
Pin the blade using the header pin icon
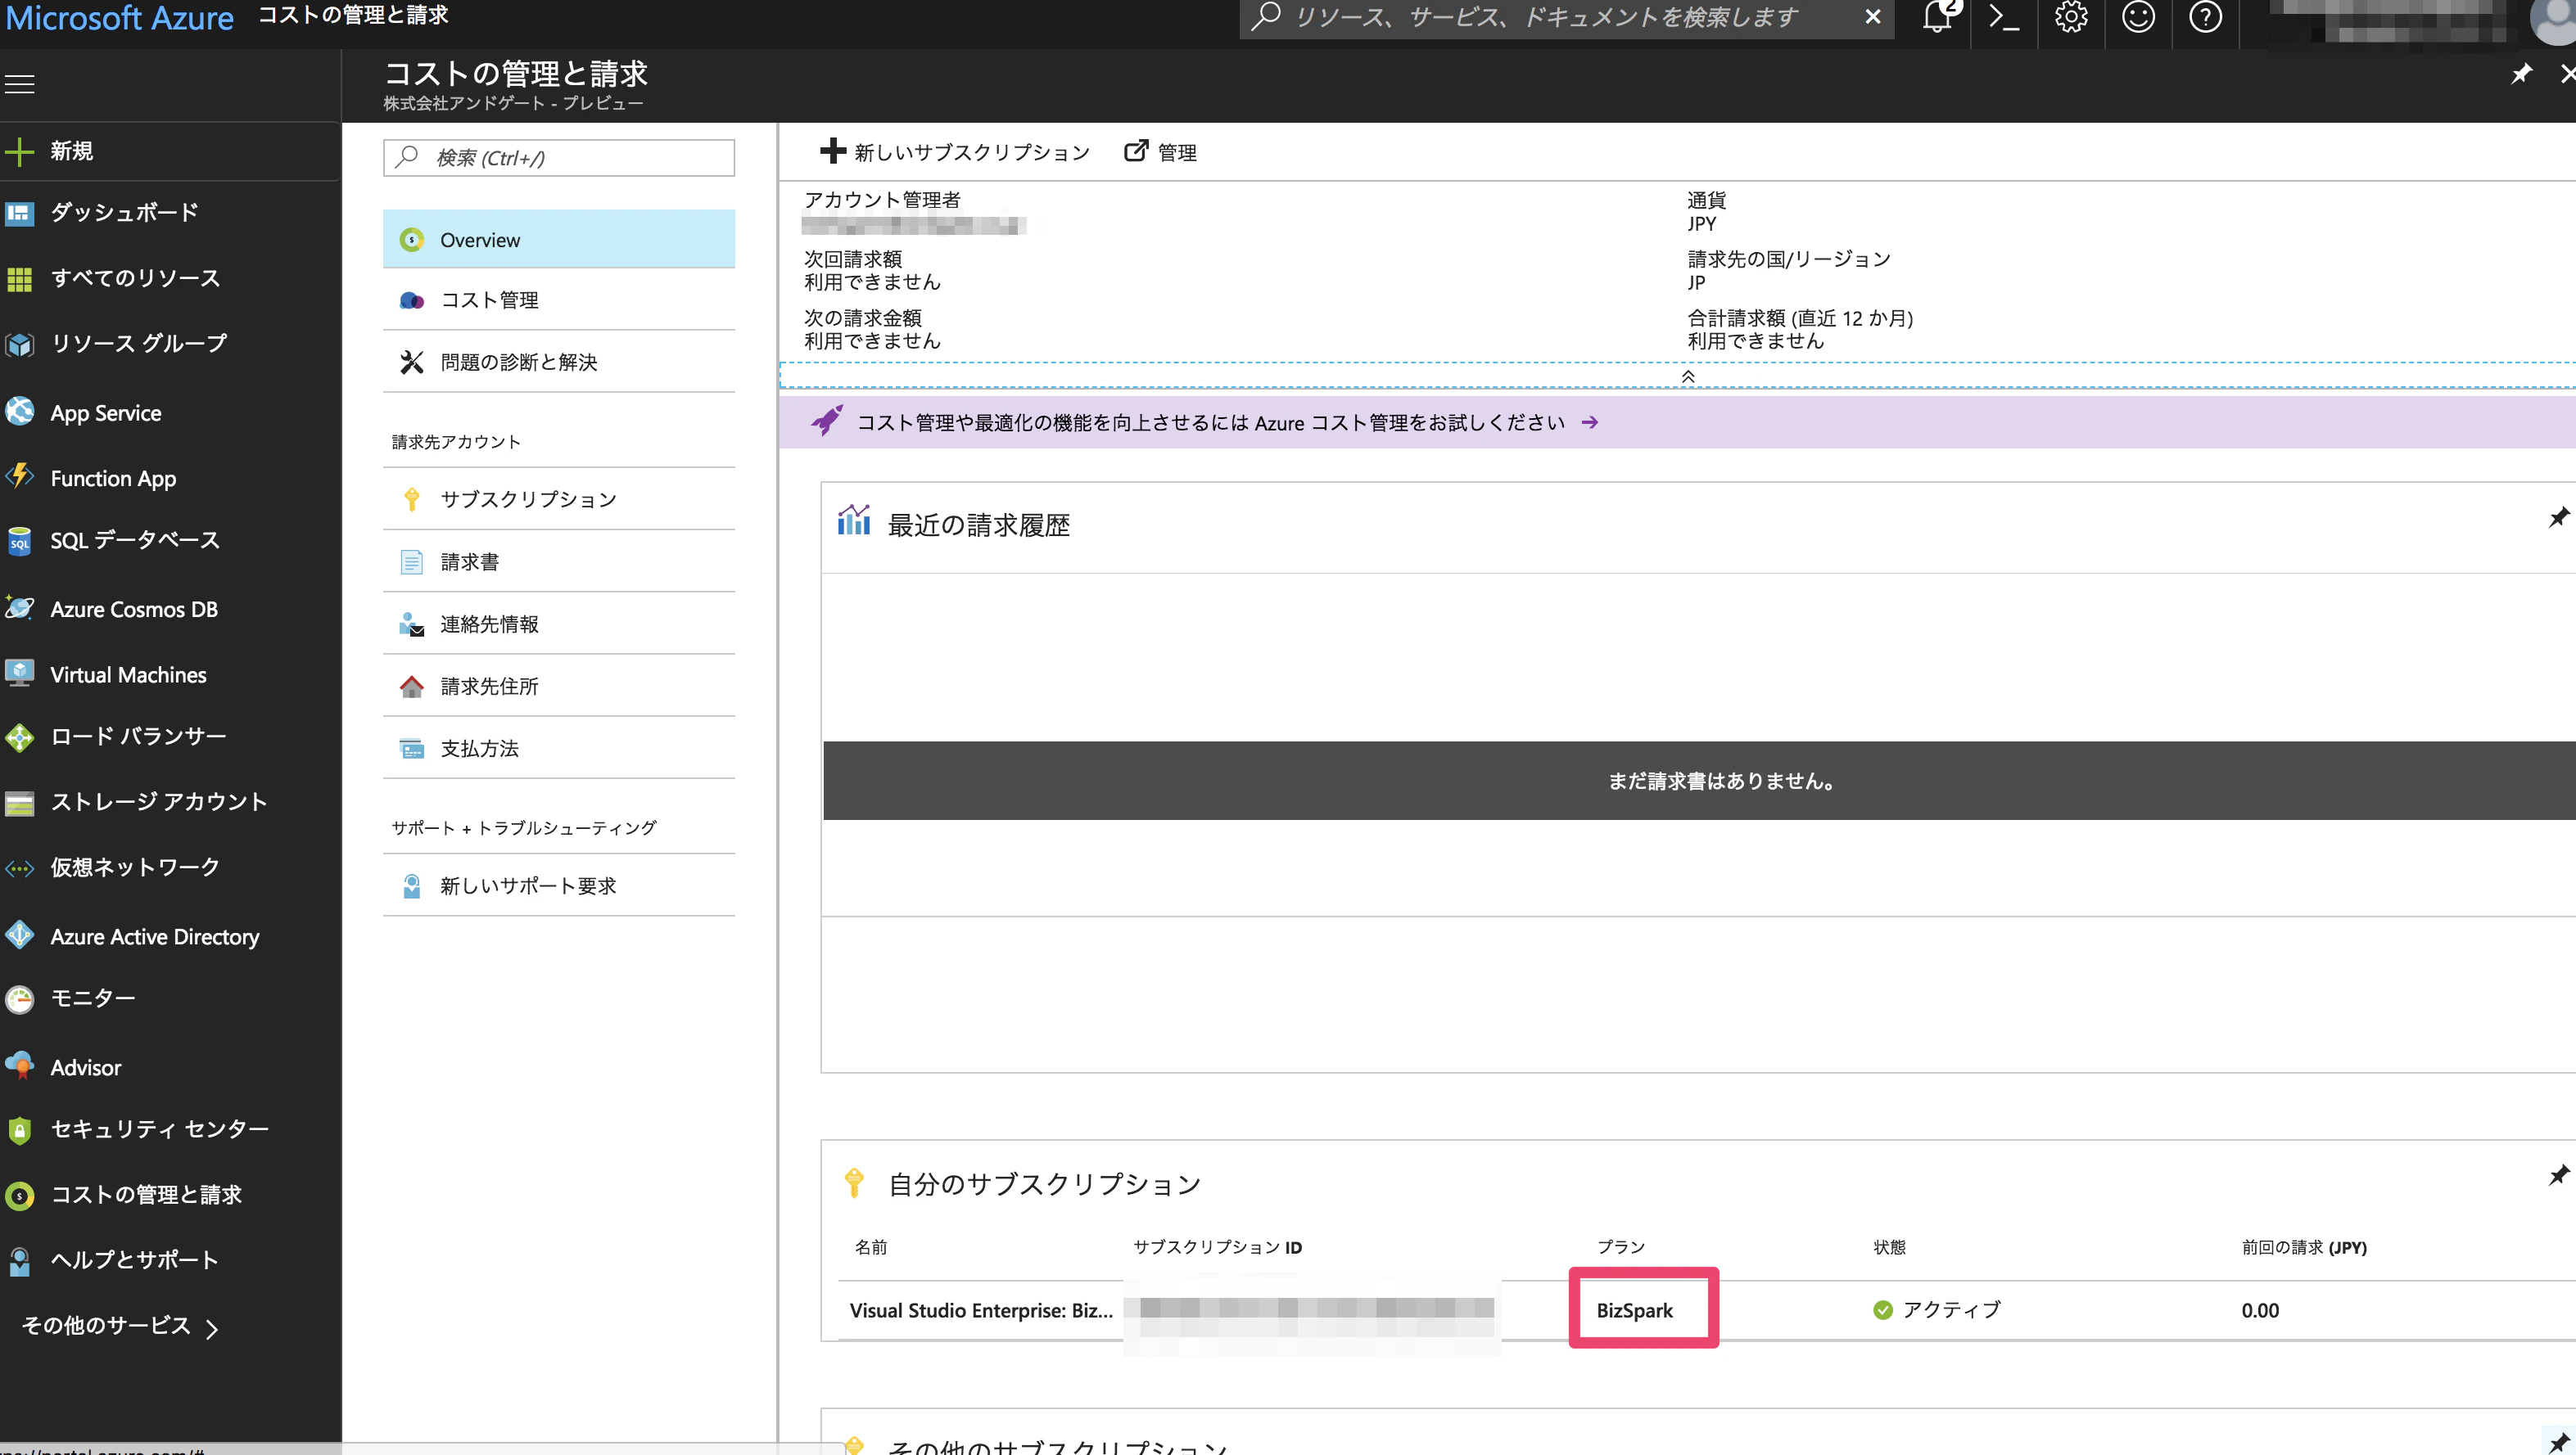[2521, 73]
